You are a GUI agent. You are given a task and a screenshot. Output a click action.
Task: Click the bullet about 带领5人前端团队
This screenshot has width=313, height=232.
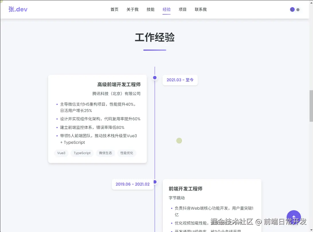pos(99,139)
